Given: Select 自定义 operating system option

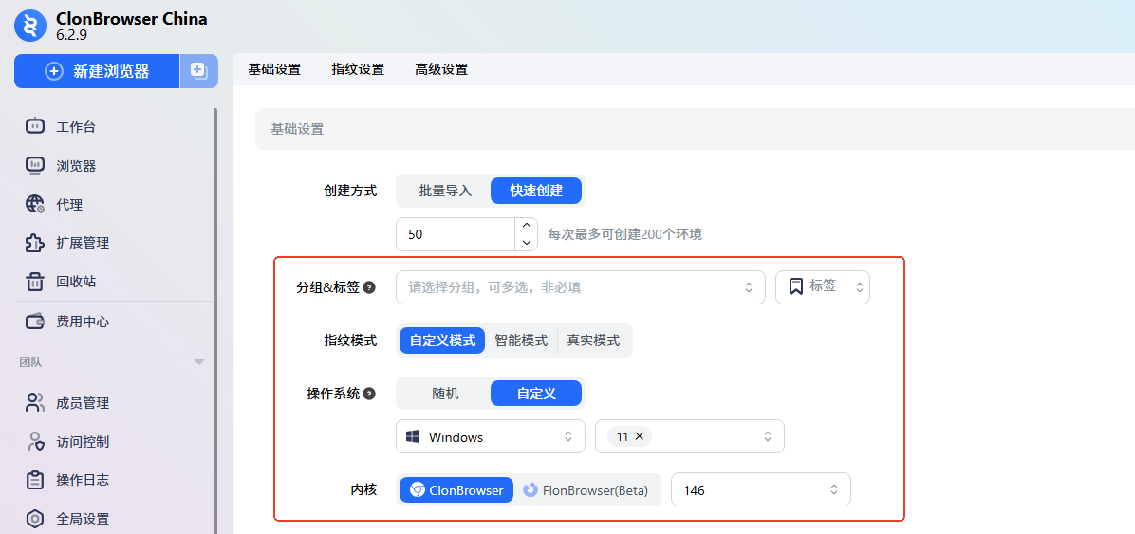Looking at the screenshot, I should tap(536, 395).
